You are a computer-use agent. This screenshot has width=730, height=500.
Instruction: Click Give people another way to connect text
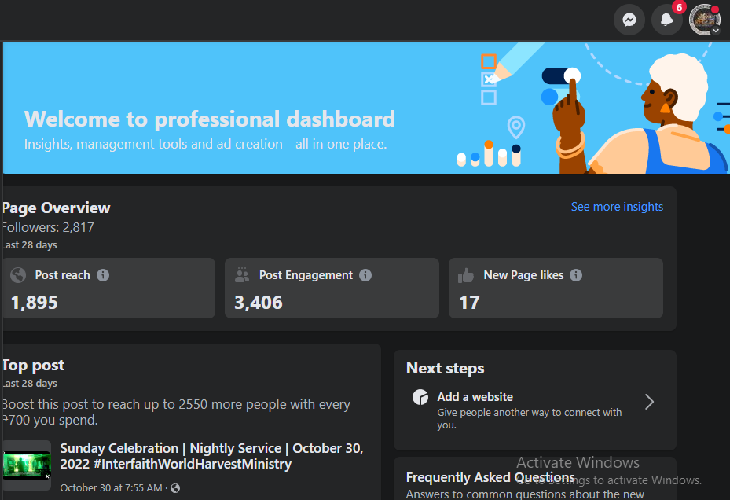pos(530,418)
